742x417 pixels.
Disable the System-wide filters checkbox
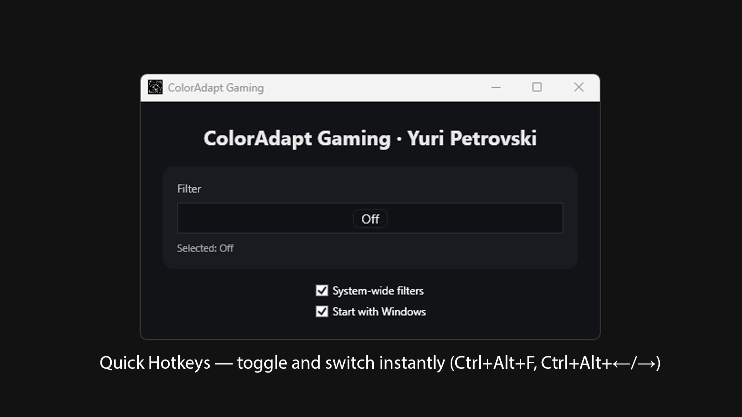(322, 290)
